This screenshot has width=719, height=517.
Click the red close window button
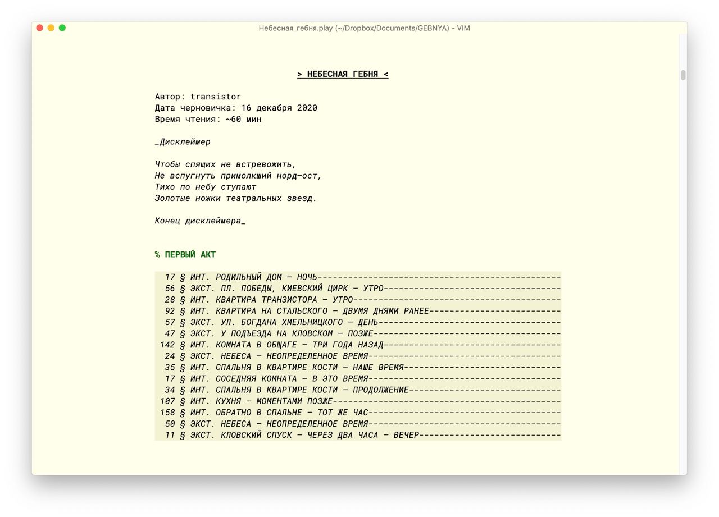tap(40, 28)
